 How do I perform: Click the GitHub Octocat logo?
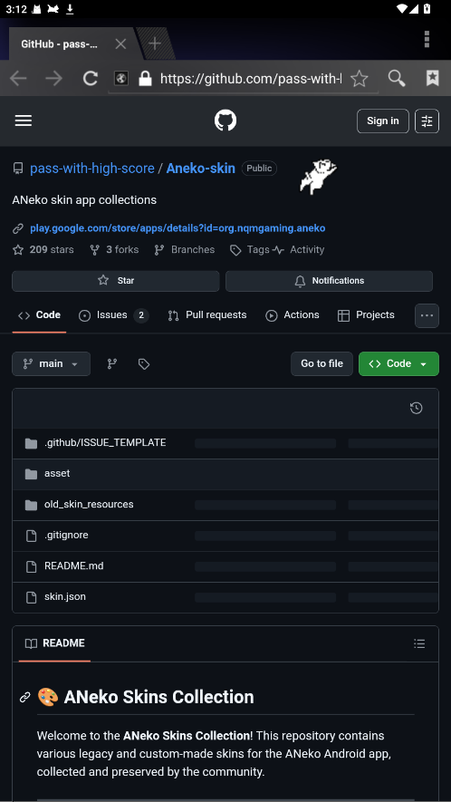click(225, 121)
